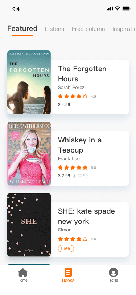Click the first star of Whiskey in a Teacup rating
The image size is (136, 295).
pos(60,167)
